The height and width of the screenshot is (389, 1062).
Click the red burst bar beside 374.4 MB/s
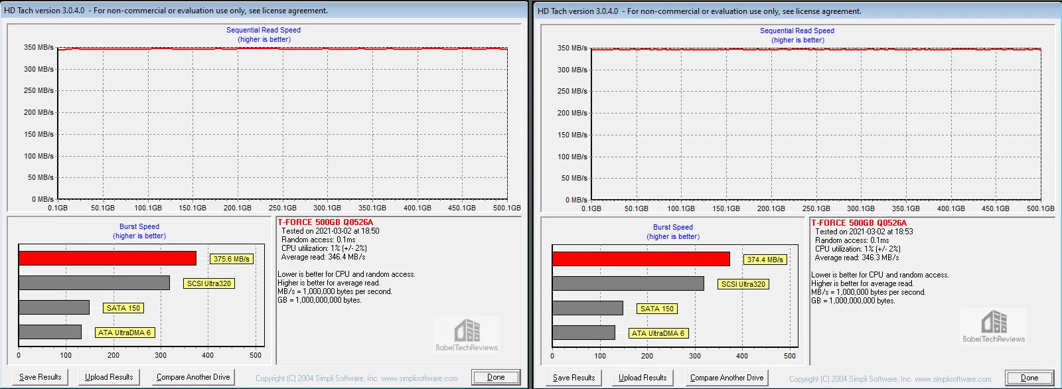tap(641, 259)
